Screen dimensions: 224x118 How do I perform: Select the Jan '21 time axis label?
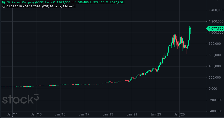[x=132, y=114]
